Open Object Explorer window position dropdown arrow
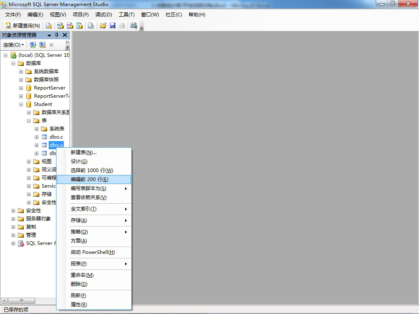Image resolution: width=419 pixels, height=314 pixels. pyautogui.click(x=49, y=35)
